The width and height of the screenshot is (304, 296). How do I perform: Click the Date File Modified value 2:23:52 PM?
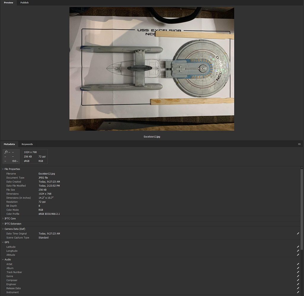[49, 186]
